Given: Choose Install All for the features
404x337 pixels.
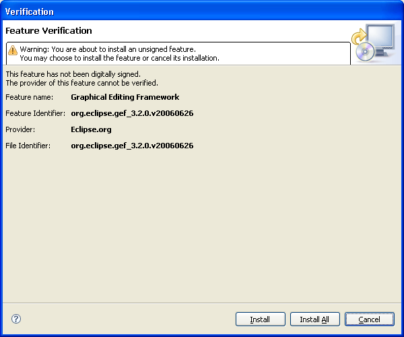Looking at the screenshot, I should (x=315, y=319).
